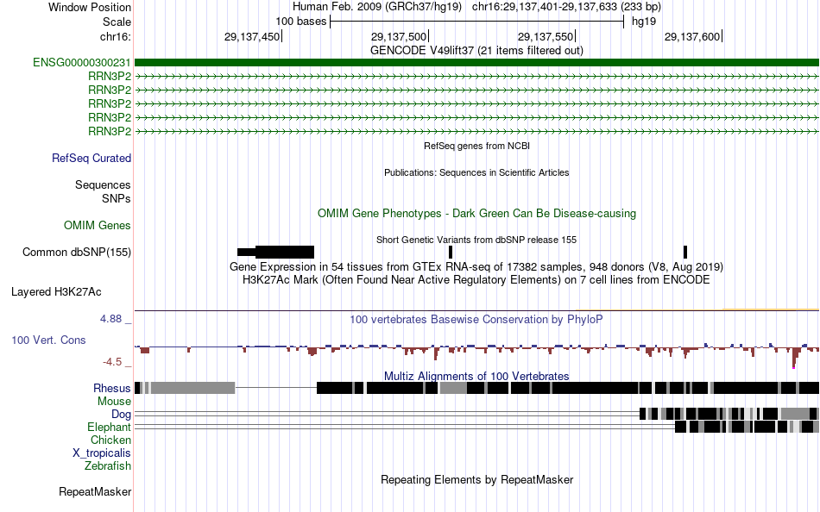Click Repeating Elements by RepeatMasker title

tap(476, 479)
